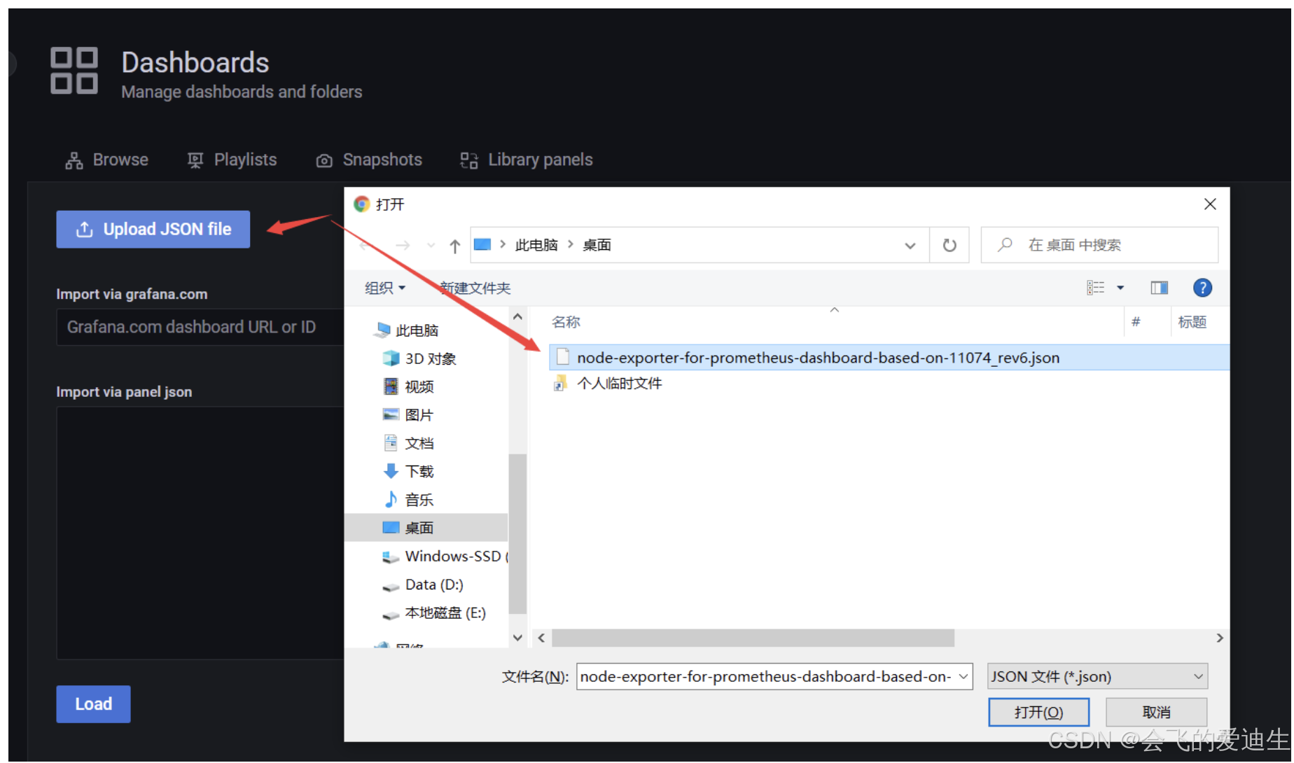Refresh the folder with the refresh icon

[949, 245]
